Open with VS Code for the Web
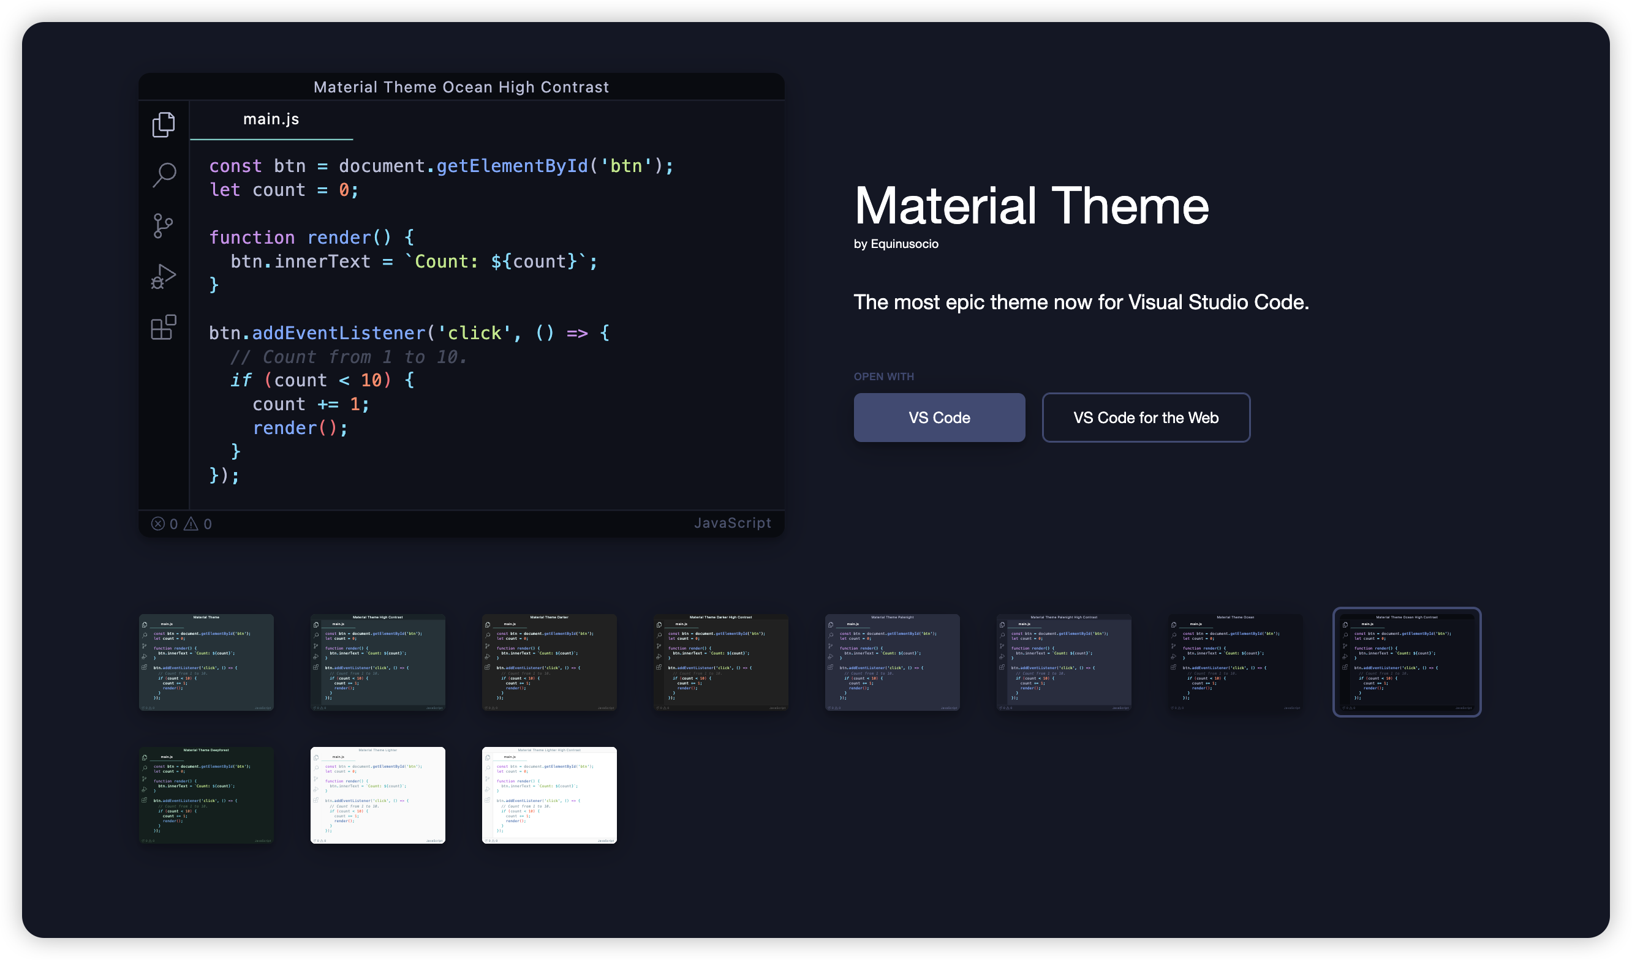 1146,418
